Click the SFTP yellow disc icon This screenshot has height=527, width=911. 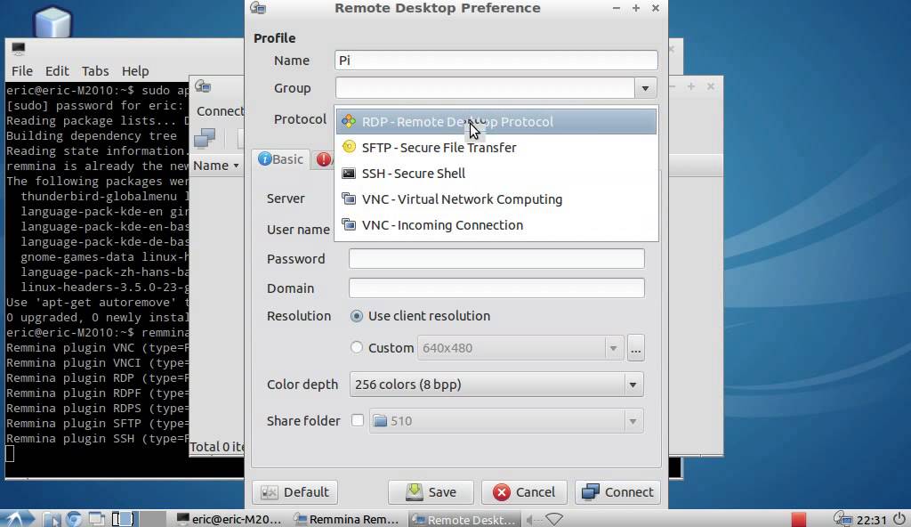coord(349,147)
